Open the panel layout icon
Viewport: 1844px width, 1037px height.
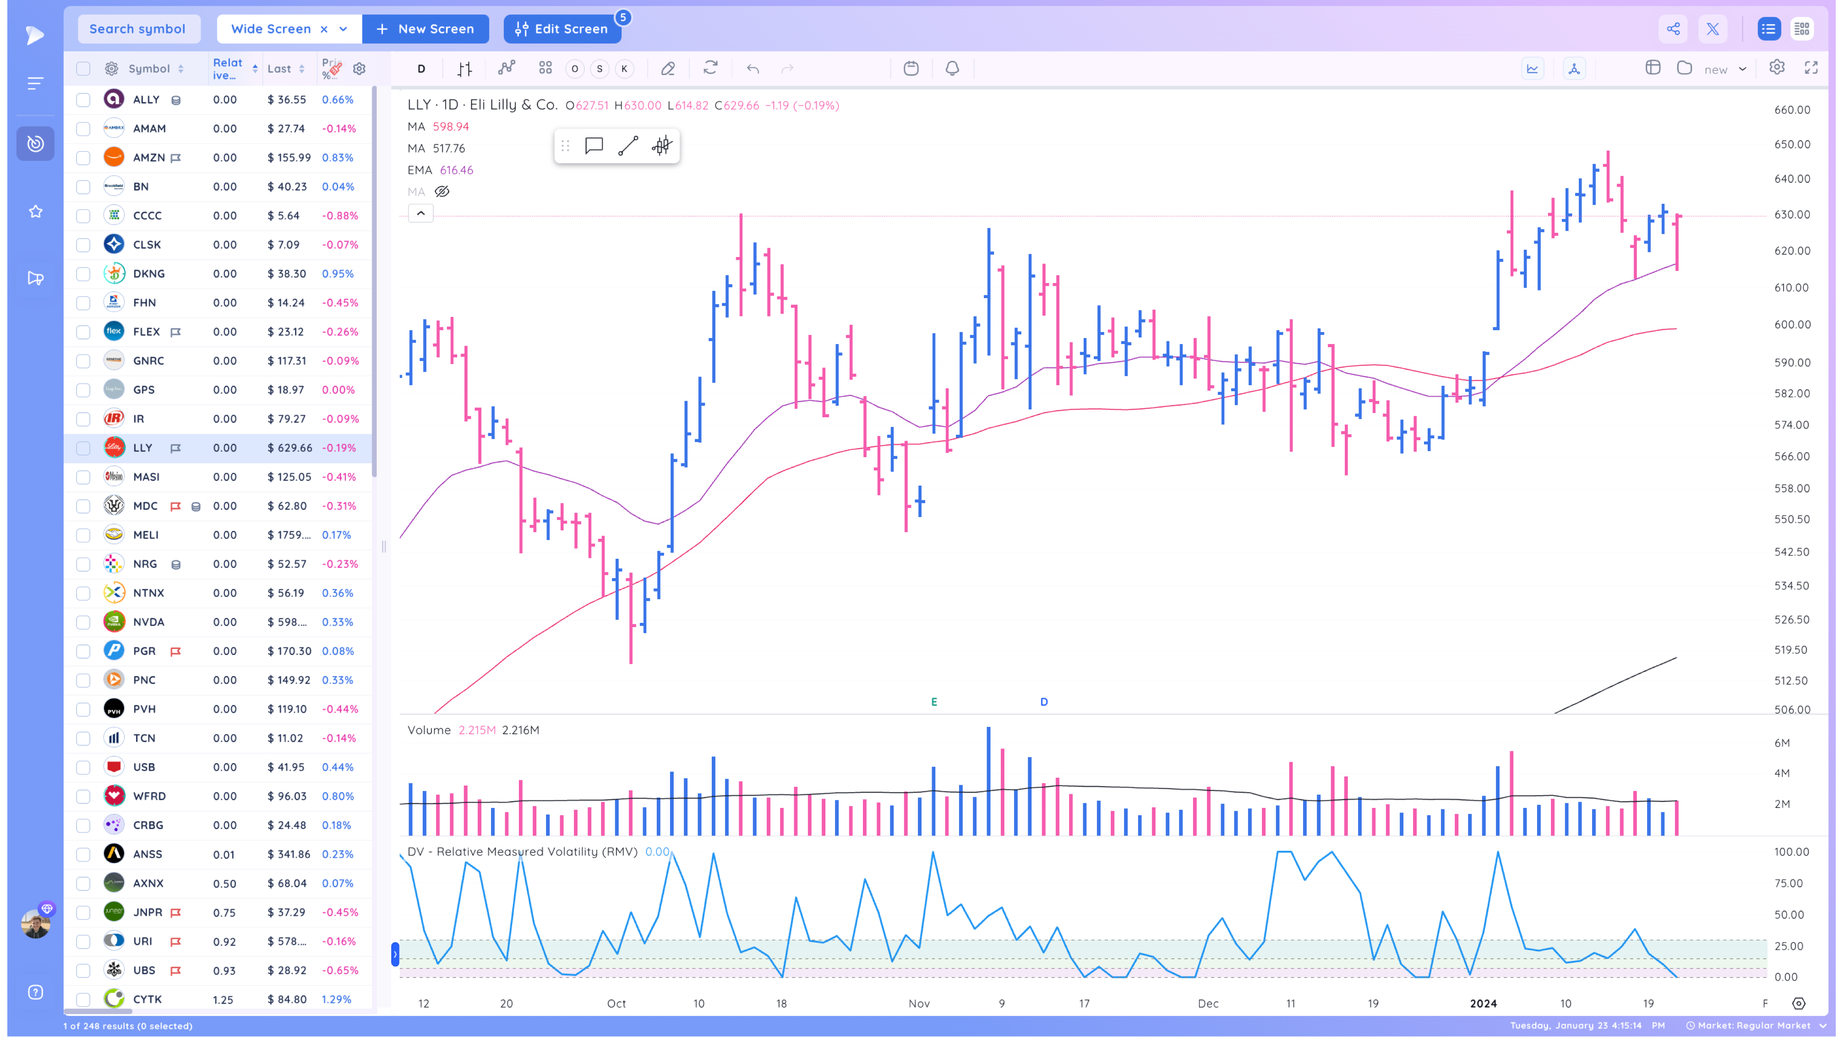pos(1653,67)
